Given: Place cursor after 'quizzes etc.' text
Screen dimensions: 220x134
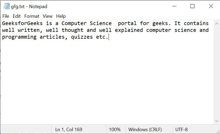Looking at the screenshot, I should (109, 37).
